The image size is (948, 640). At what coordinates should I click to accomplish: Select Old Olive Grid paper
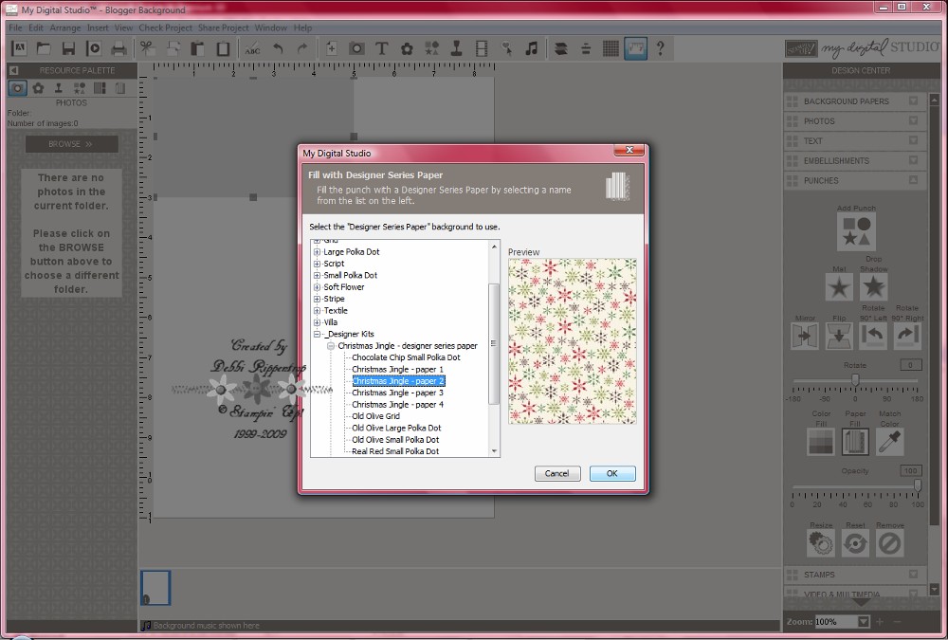pos(375,416)
